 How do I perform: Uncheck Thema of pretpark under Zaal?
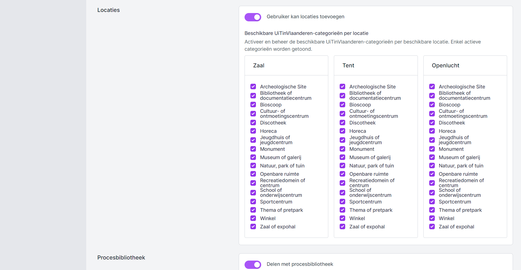coord(253,210)
